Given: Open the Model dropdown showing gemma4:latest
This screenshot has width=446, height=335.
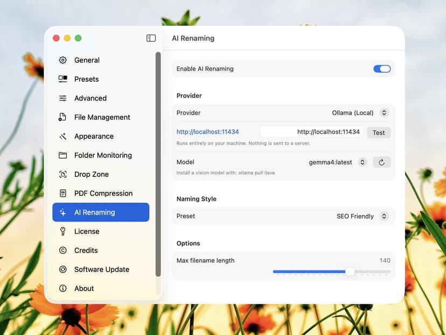Looking at the screenshot, I should point(337,162).
